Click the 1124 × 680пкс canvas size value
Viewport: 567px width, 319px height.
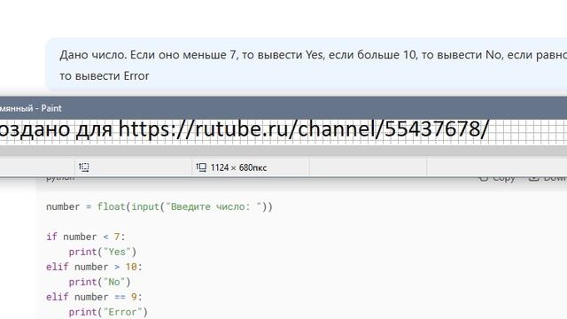click(238, 167)
